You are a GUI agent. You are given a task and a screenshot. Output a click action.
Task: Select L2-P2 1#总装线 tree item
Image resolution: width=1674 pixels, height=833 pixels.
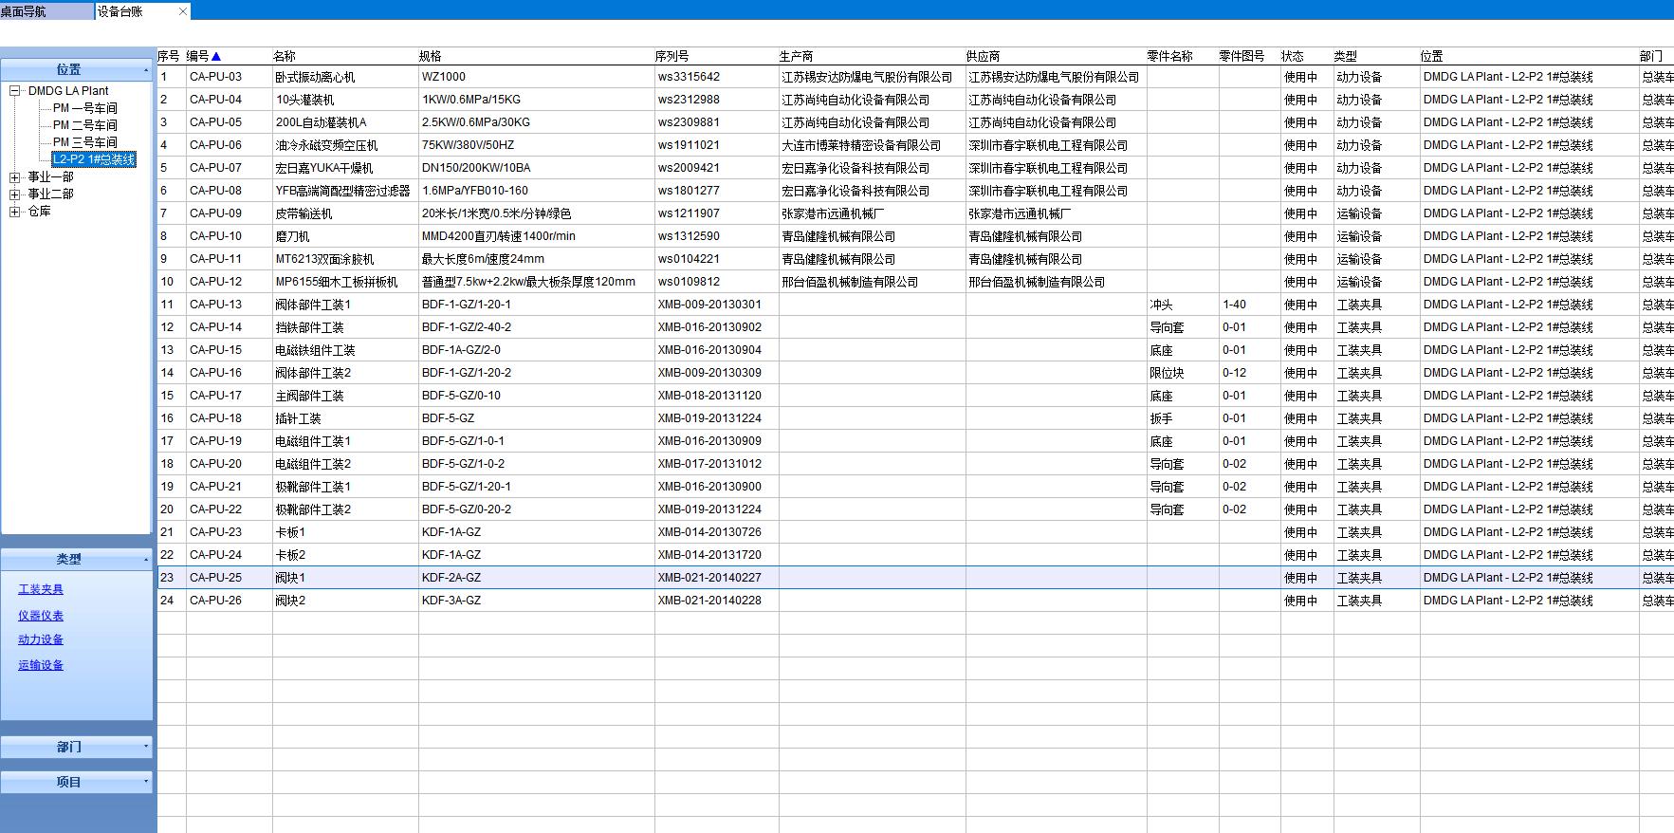[x=94, y=159]
